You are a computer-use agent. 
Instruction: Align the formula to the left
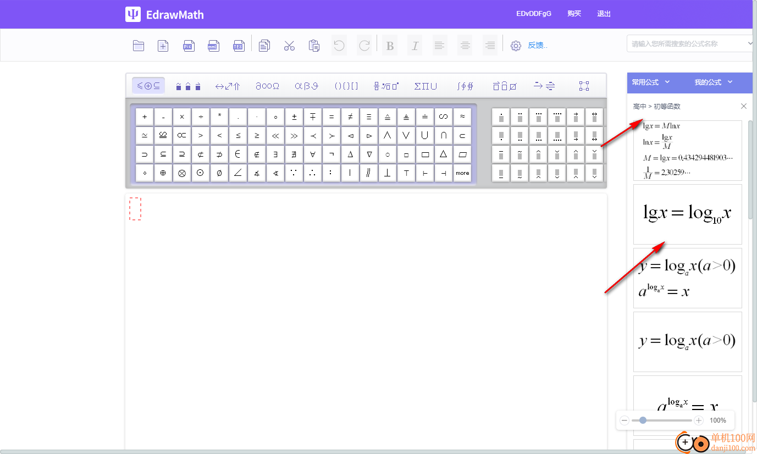point(440,46)
